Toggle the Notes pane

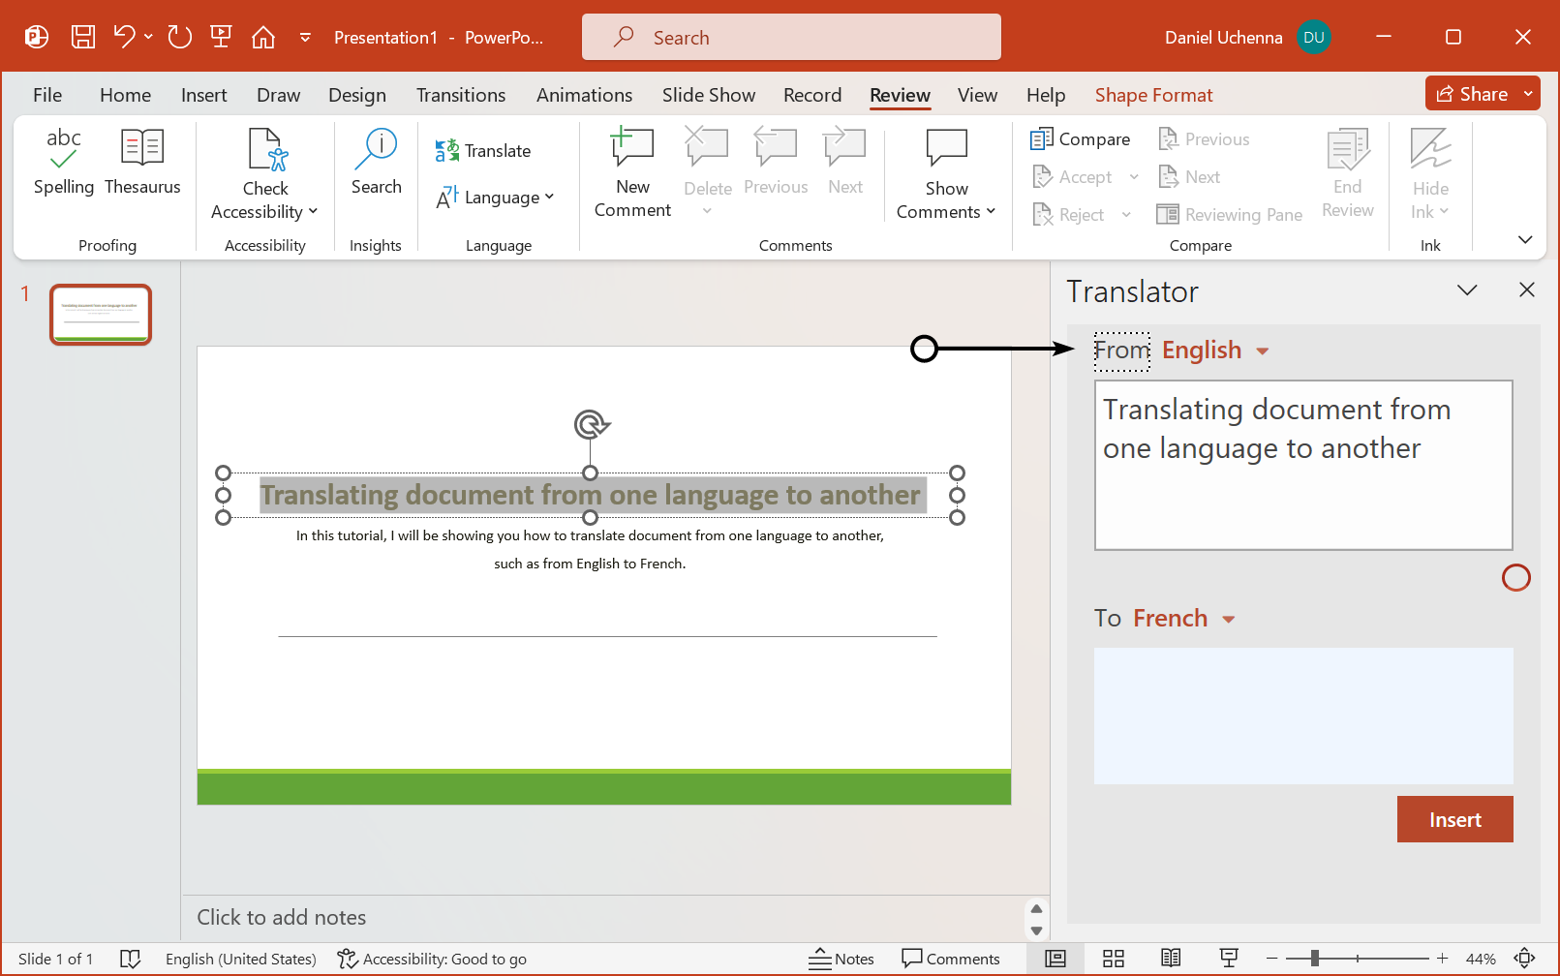(x=841, y=959)
